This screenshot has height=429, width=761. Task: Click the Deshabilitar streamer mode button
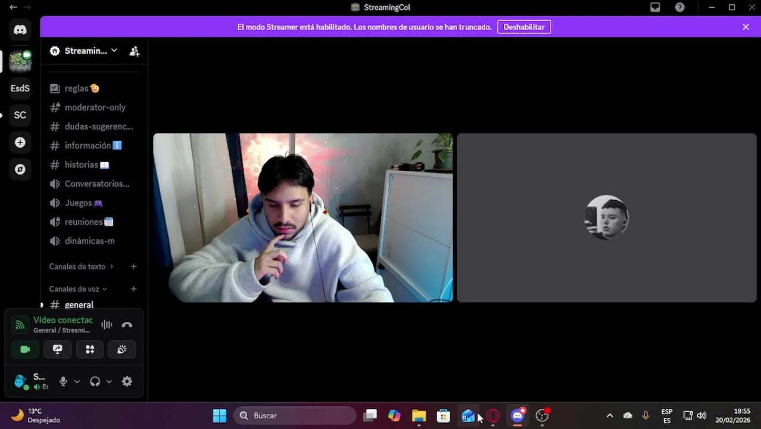524,27
